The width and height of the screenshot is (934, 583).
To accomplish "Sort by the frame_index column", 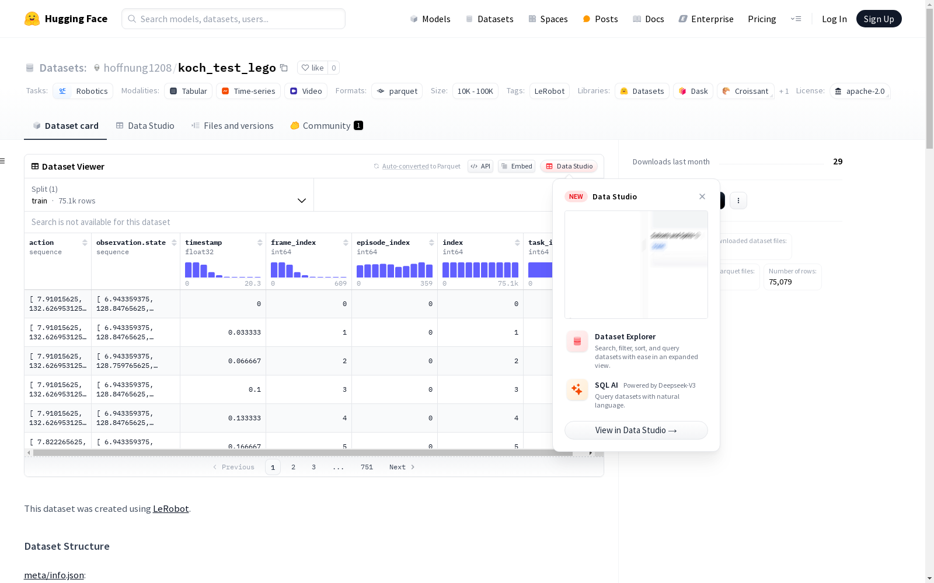I will [x=346, y=243].
